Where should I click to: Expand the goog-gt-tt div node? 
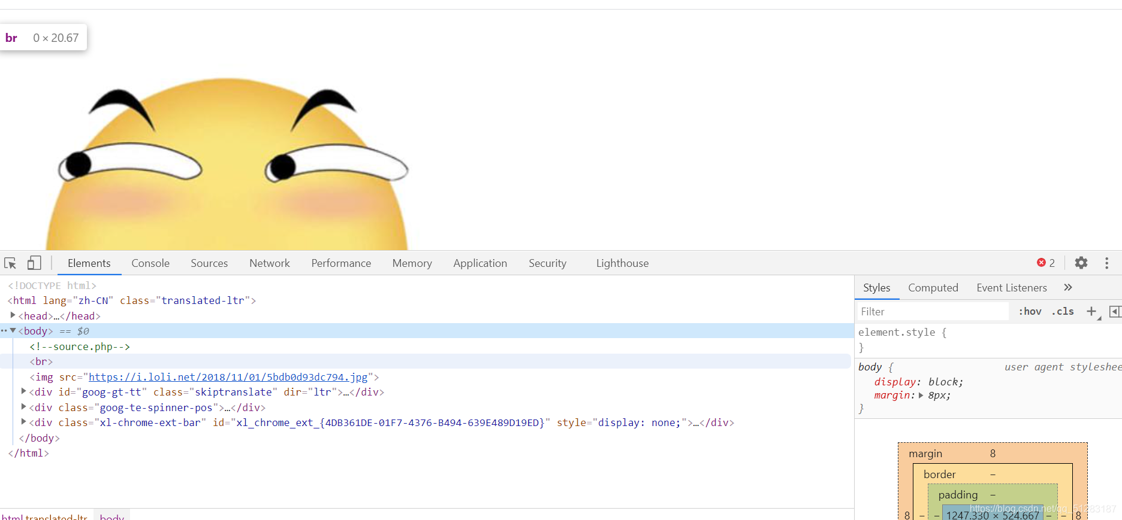(23, 391)
